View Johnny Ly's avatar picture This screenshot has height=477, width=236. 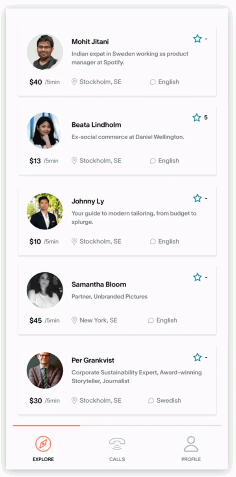pyautogui.click(x=45, y=211)
